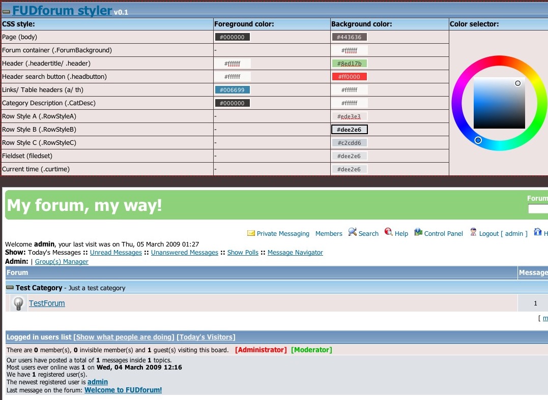Click the Search magnifier icon
The width and height of the screenshot is (548, 400).
352,232
